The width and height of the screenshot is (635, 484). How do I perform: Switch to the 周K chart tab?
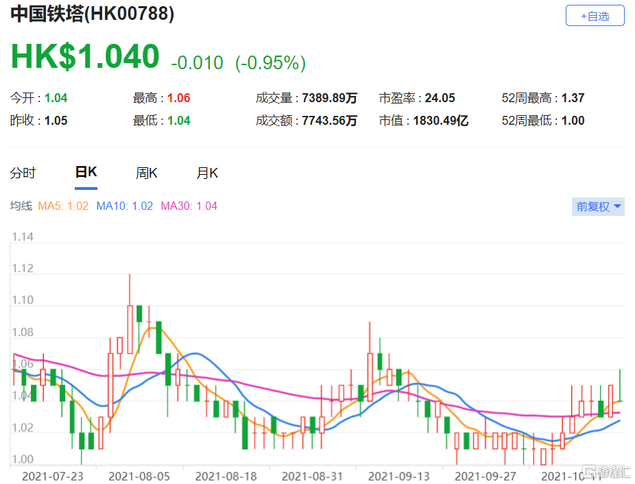[x=146, y=173]
